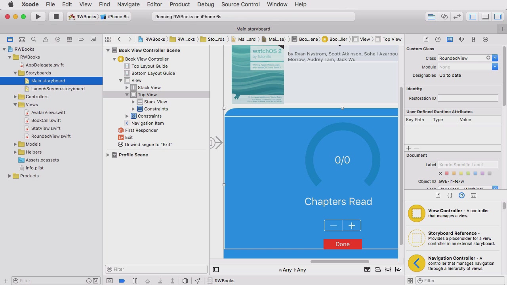Open the Pin constraints menu
The height and width of the screenshot is (285, 507).
click(x=388, y=270)
